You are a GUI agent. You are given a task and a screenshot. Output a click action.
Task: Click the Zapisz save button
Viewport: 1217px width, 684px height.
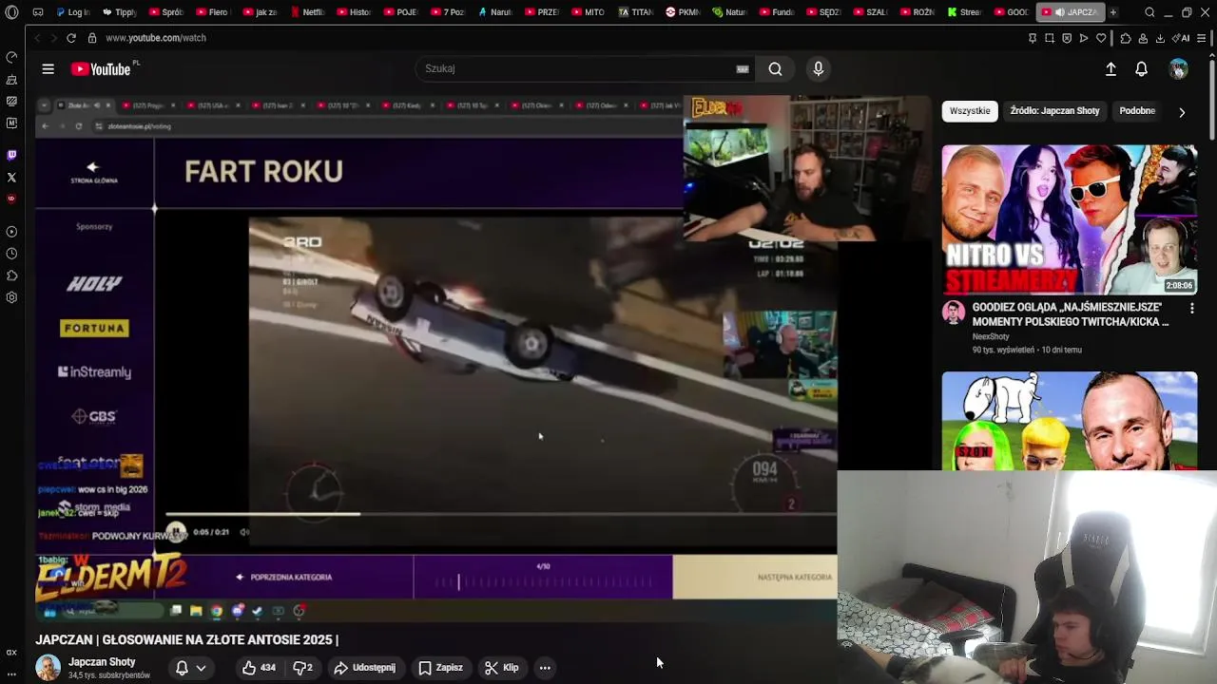[x=441, y=668]
